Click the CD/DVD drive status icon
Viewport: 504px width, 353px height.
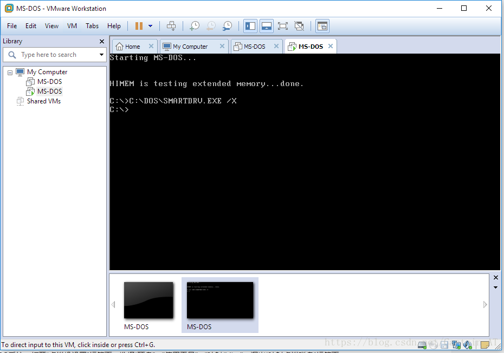pyautogui.click(x=434, y=345)
